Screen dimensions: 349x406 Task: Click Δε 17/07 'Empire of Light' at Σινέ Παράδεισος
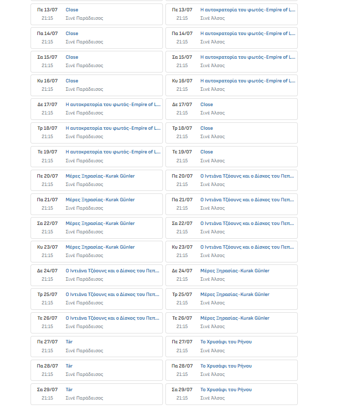pos(113,105)
